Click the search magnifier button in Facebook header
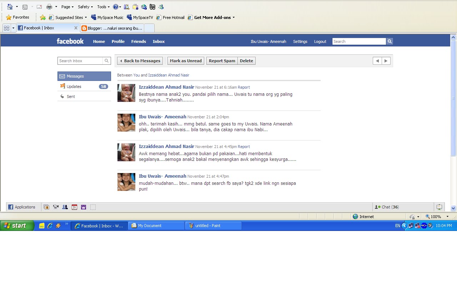 point(390,41)
